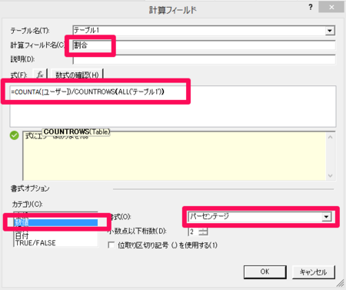This screenshot has width=346, height=290.
Task: Click inside the formula text area
Action: (173, 106)
